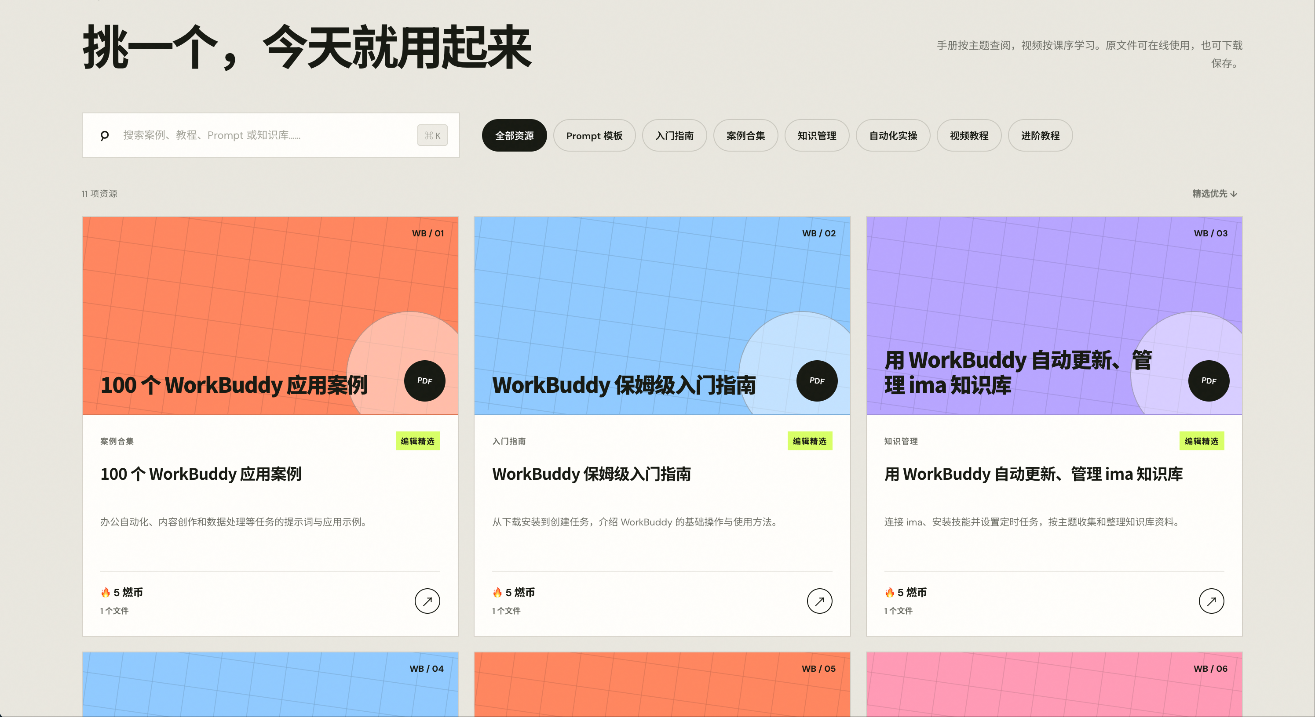Screen dimensions: 1315x717
Task: Click PDF badge on WorkBuddy 保姆级入门指南 cover
Action: coord(817,381)
